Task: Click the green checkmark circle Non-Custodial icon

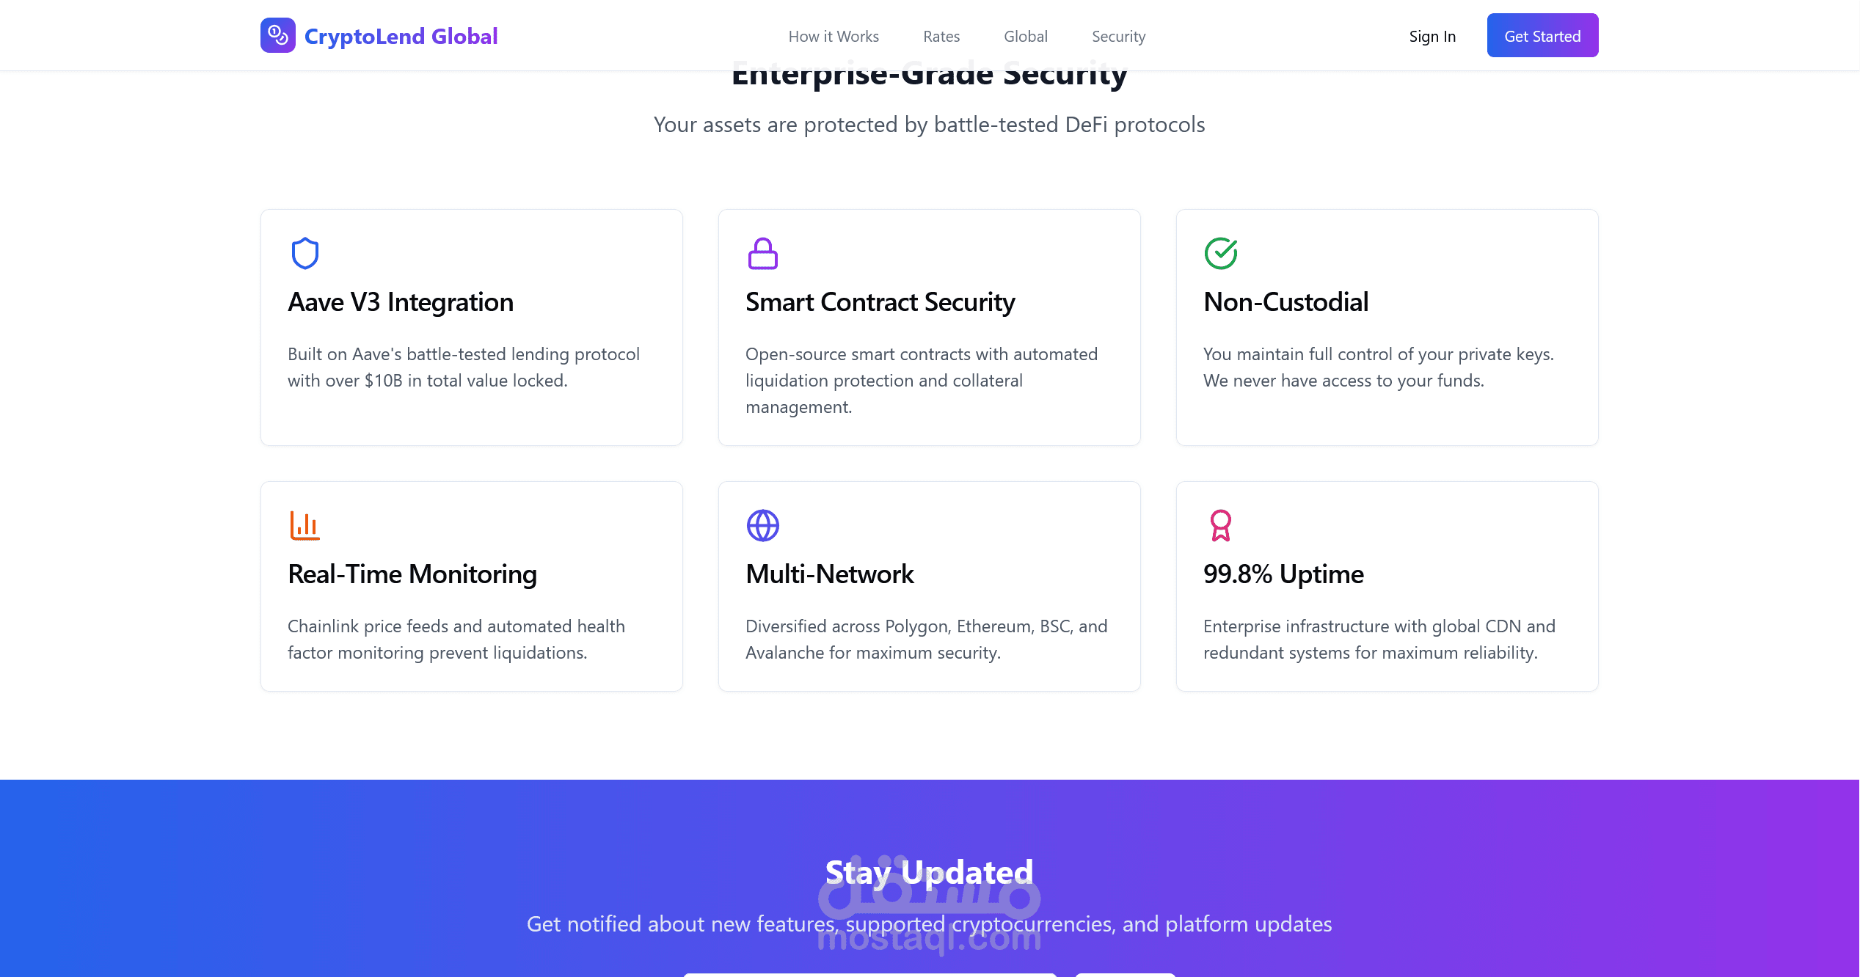Action: (1221, 253)
